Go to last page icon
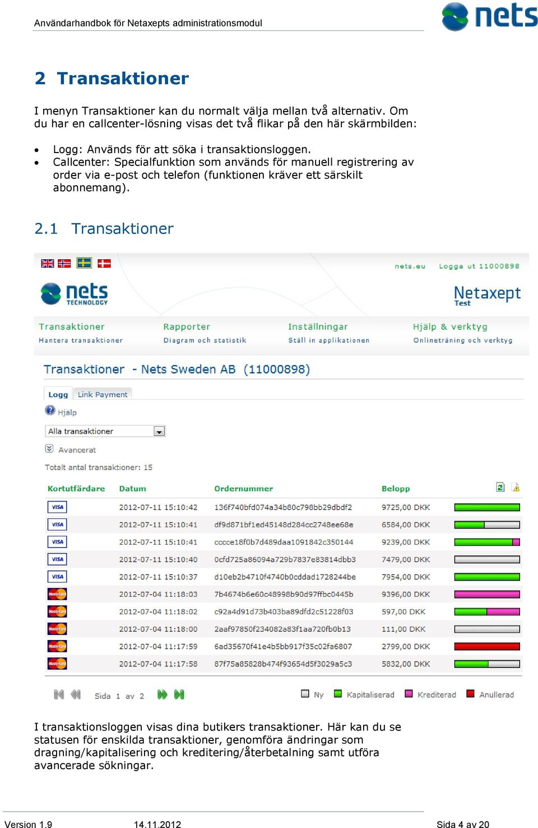The image size is (538, 828). pos(179,694)
